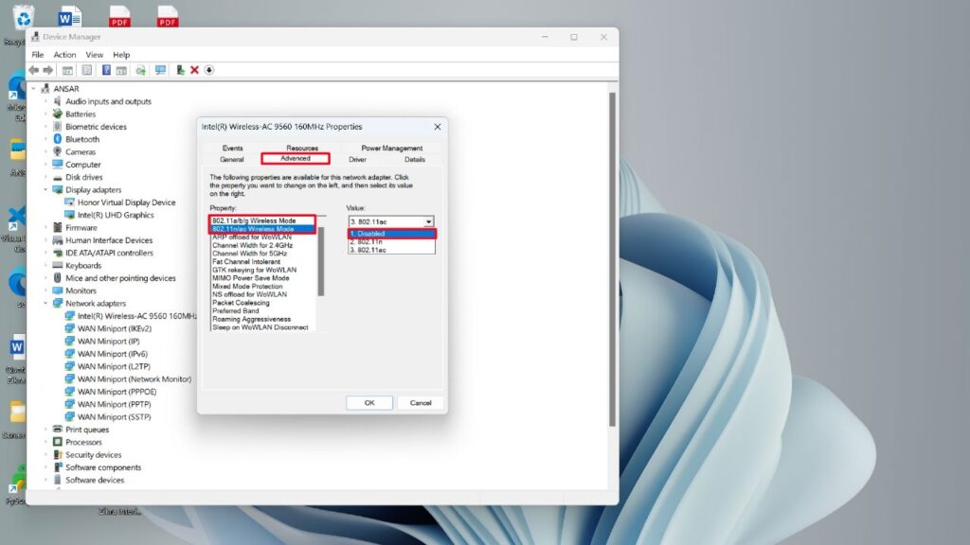Image resolution: width=970 pixels, height=545 pixels.
Task: Click the scan for hardware changes monitor icon
Action: click(x=160, y=70)
